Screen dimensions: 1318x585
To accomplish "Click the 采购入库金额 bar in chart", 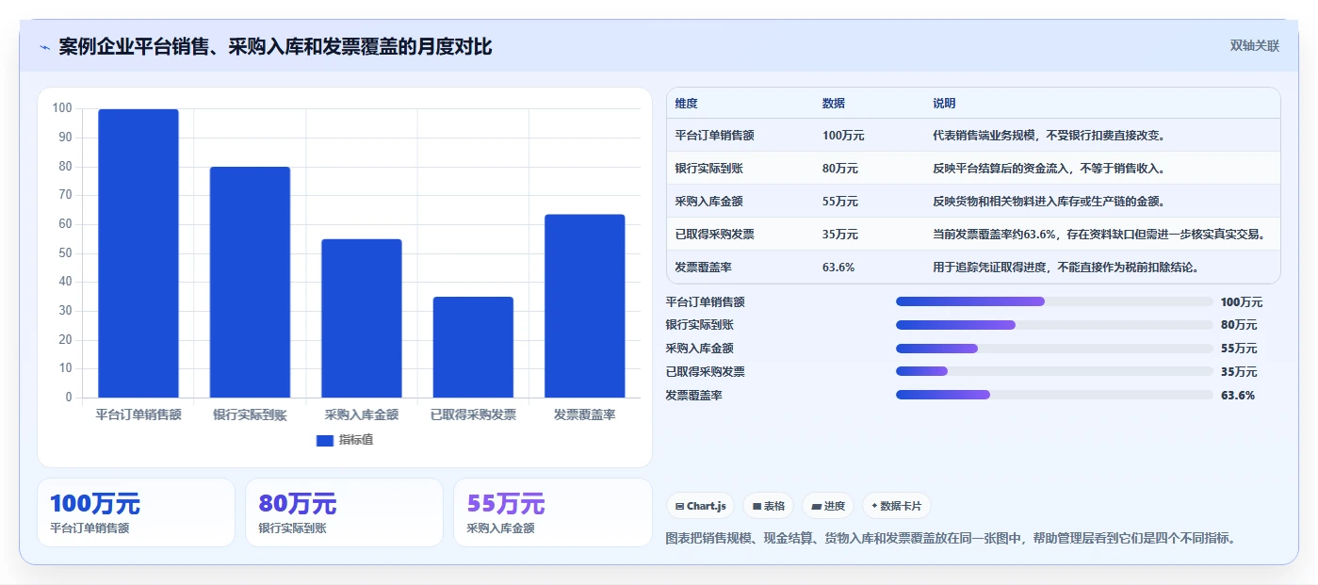I will pos(362,318).
